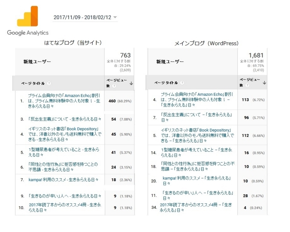Click help icon beside left ページビュー数 header
The image size is (290, 232).
point(114,86)
